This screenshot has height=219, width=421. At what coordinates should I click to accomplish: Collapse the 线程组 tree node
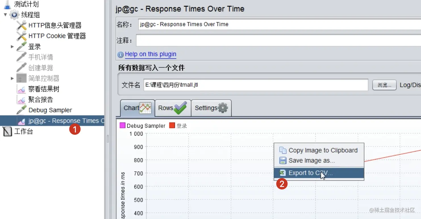tap(5, 15)
